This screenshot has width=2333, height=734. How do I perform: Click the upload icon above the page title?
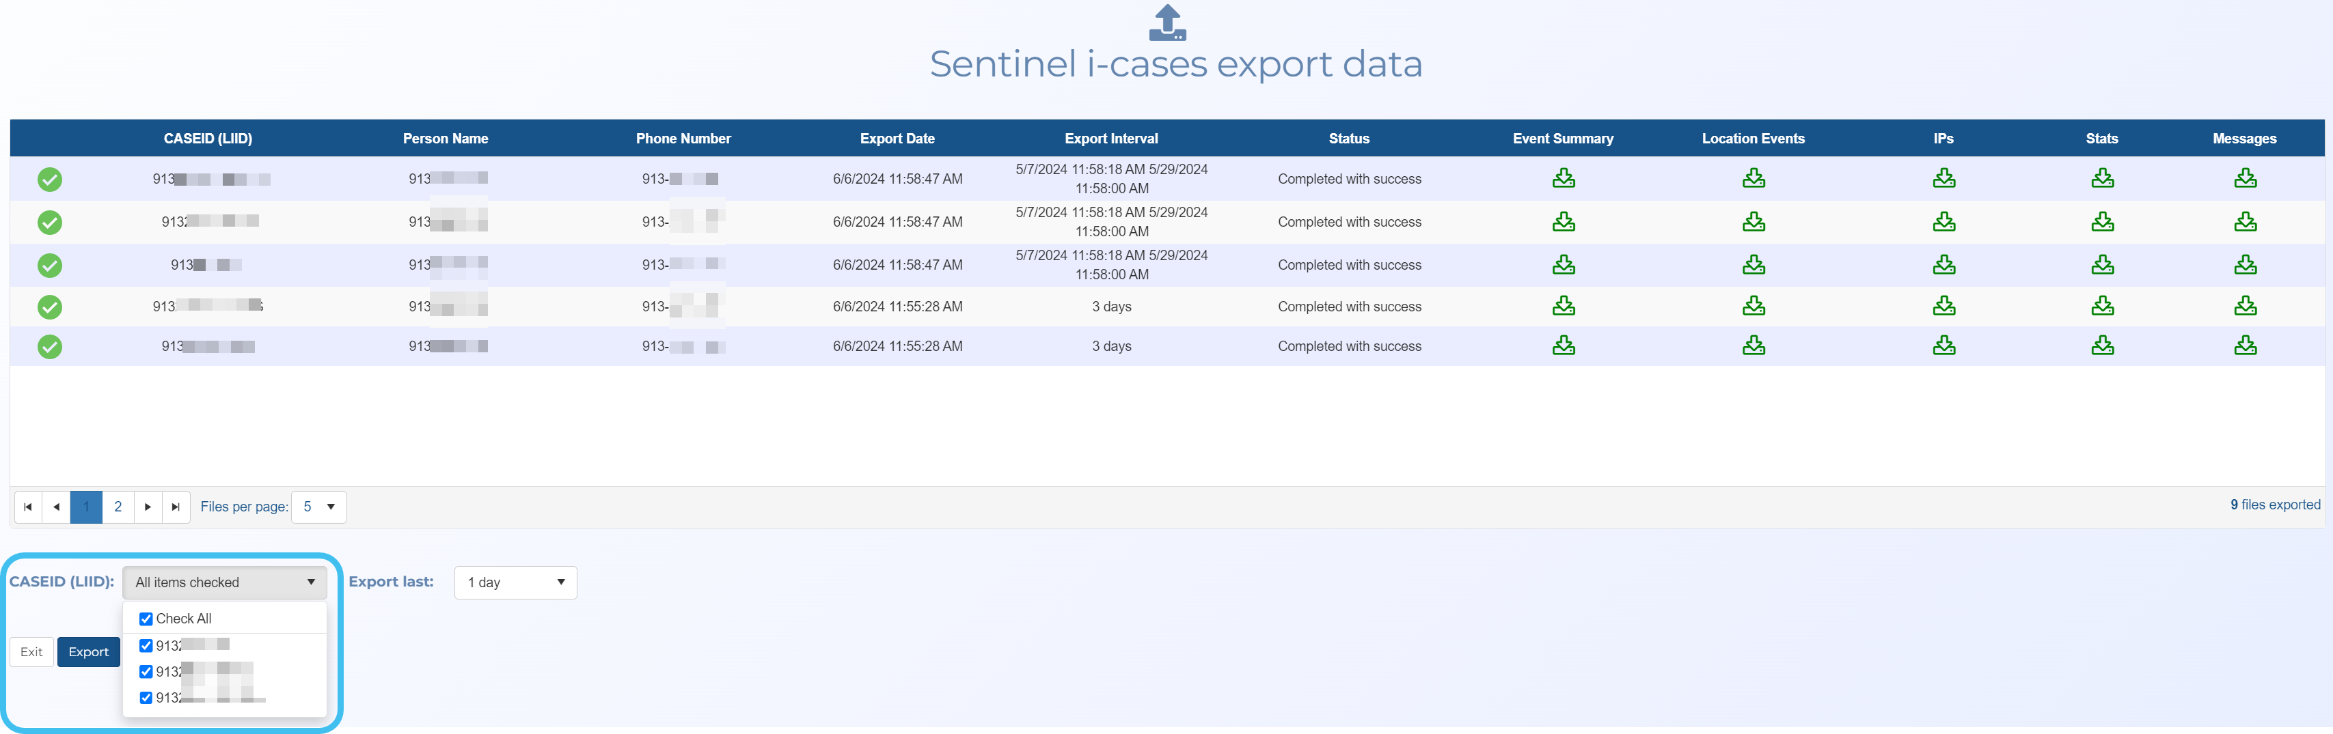point(1166,23)
